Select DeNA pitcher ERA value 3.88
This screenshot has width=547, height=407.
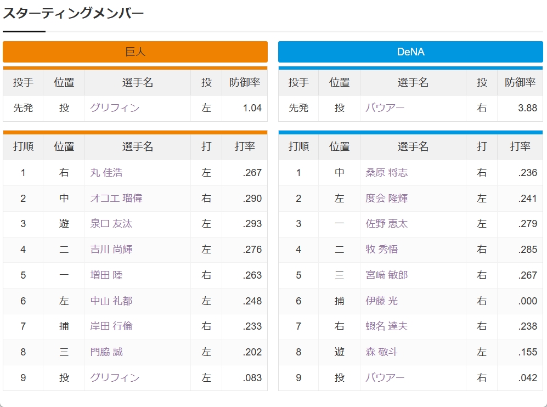(527, 108)
